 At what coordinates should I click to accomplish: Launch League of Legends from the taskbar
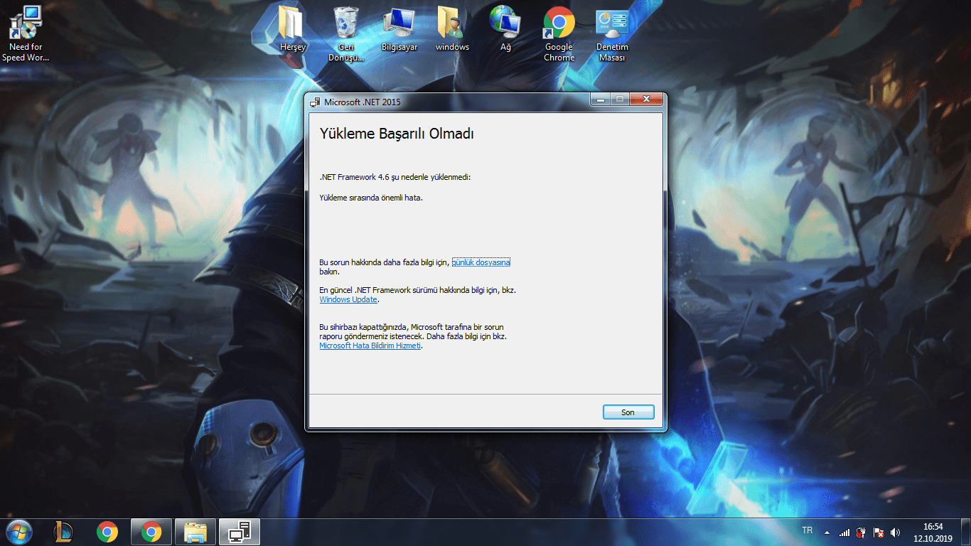tap(63, 532)
